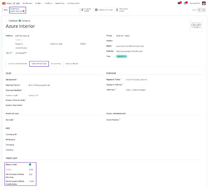Screen dimensions: 208x187
Task: Go to next record arrow
Action: (x=204, y=10)
